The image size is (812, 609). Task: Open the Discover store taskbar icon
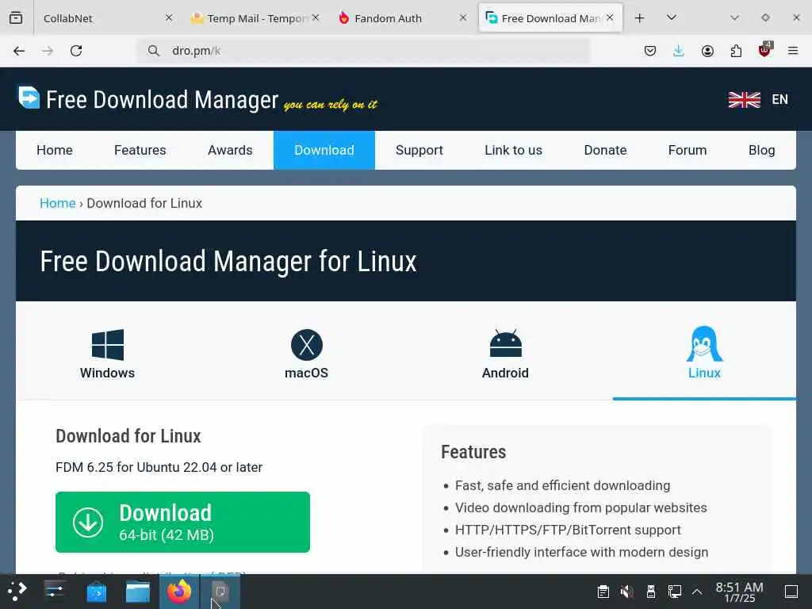point(96,592)
